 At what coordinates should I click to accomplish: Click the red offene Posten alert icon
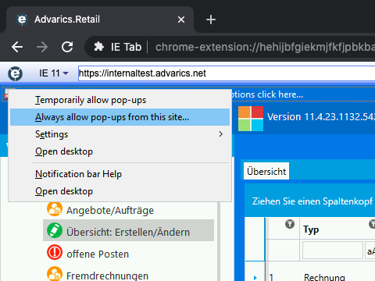[x=55, y=252]
